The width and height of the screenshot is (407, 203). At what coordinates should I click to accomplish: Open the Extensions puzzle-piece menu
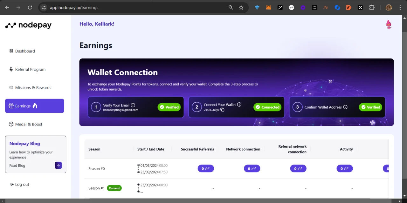tap(372, 8)
